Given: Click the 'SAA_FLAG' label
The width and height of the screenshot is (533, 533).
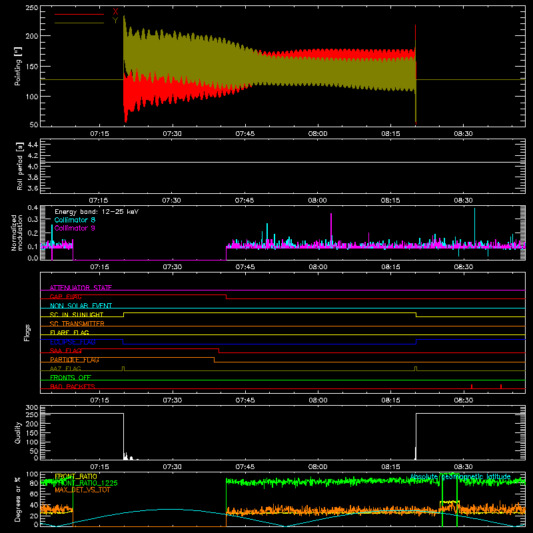Looking at the screenshot, I should coord(65,350).
